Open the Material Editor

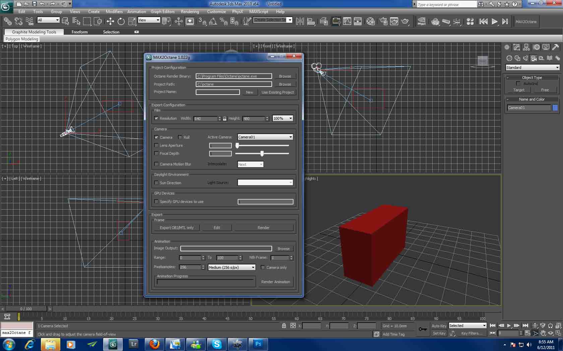[371, 21]
